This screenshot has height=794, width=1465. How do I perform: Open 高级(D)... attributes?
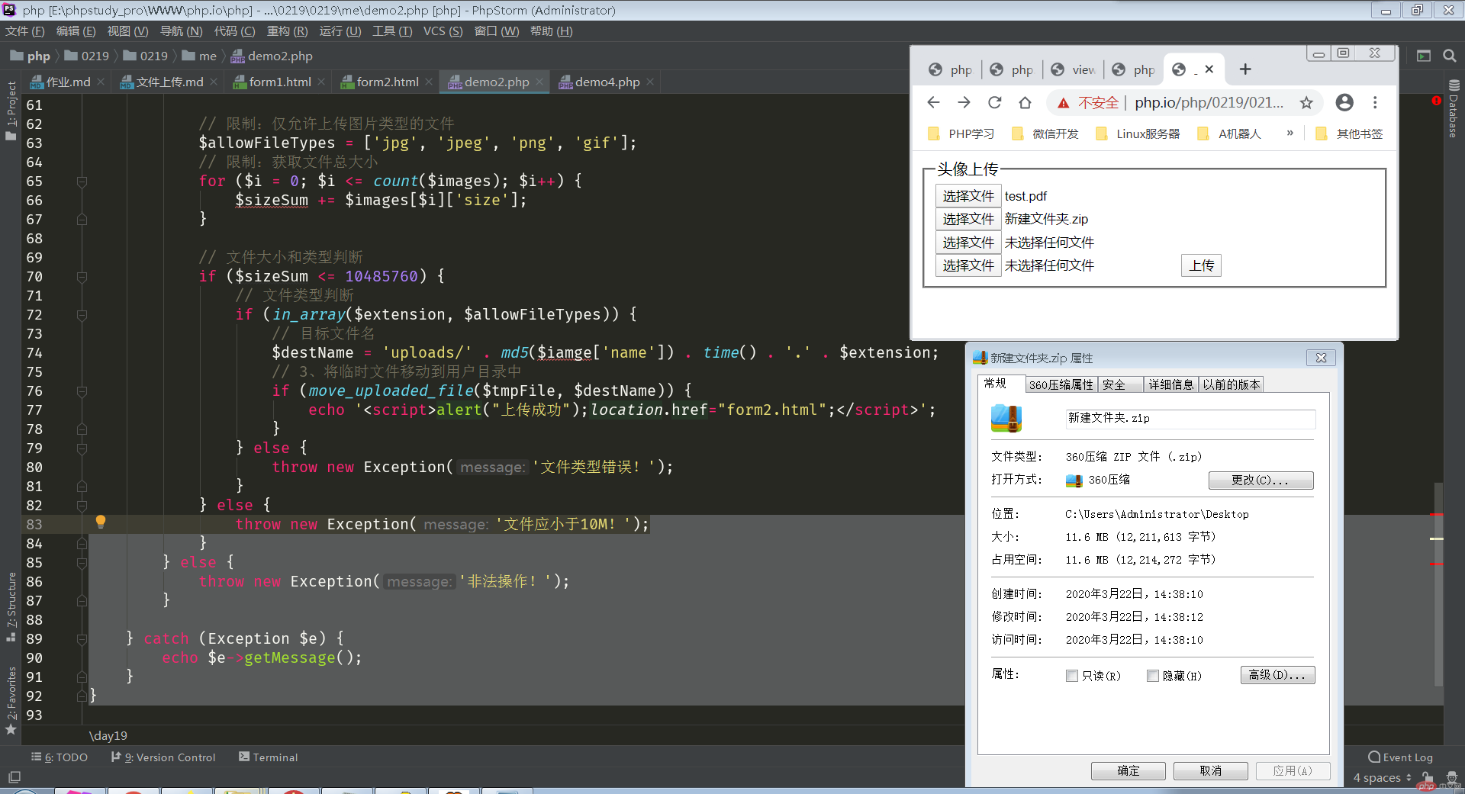pyautogui.click(x=1277, y=675)
